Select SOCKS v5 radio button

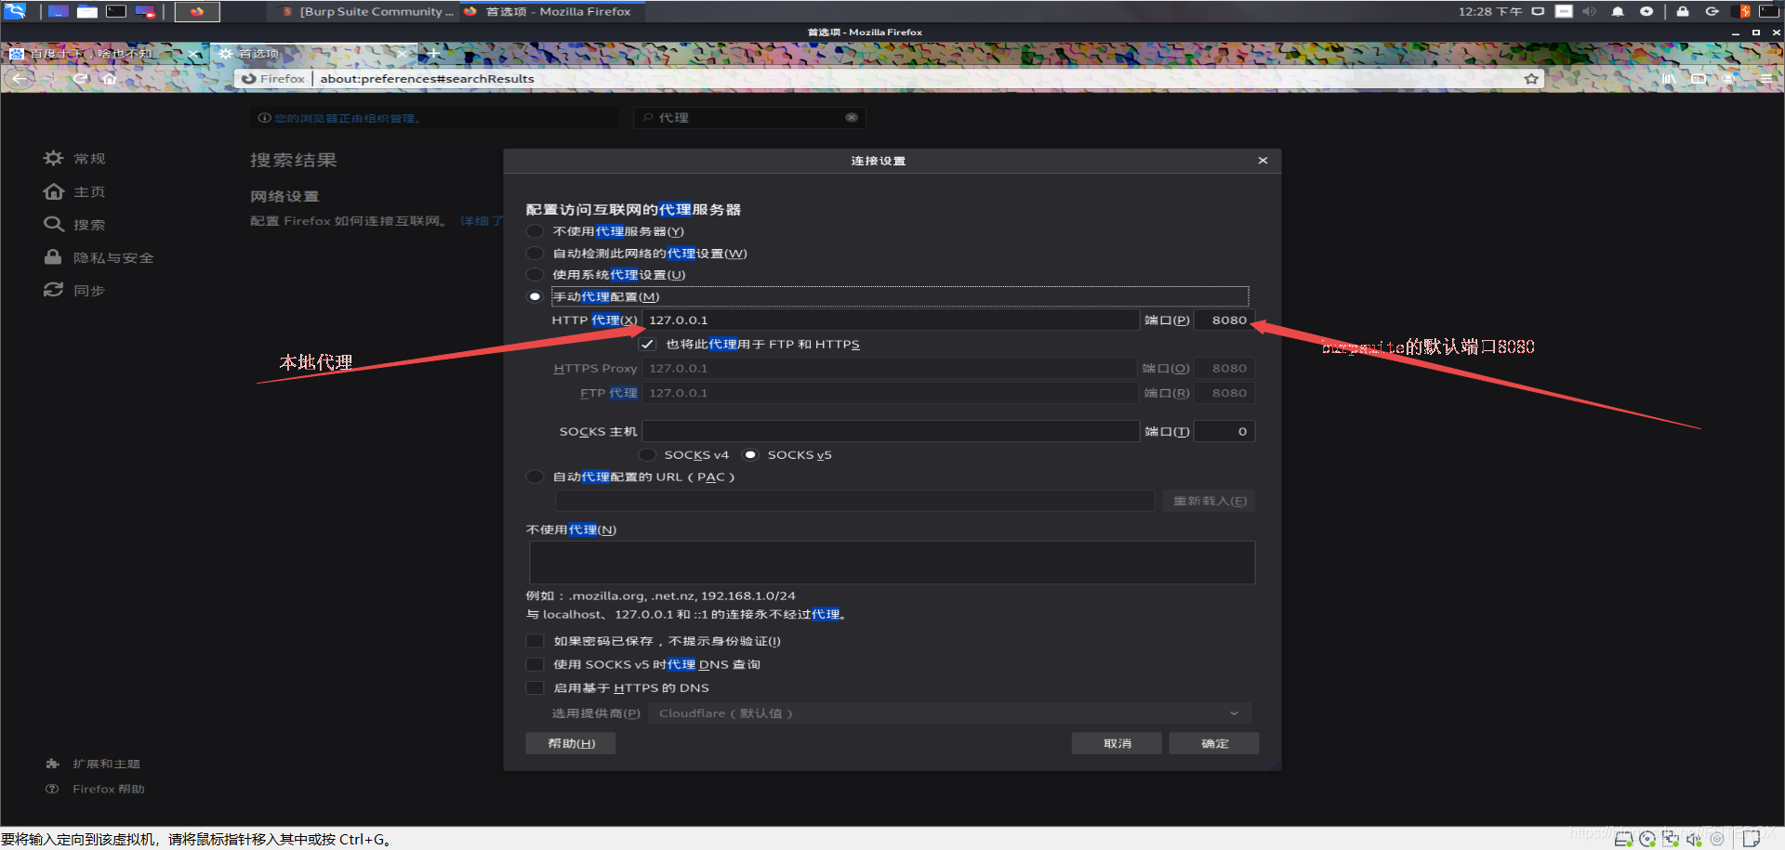click(x=750, y=454)
